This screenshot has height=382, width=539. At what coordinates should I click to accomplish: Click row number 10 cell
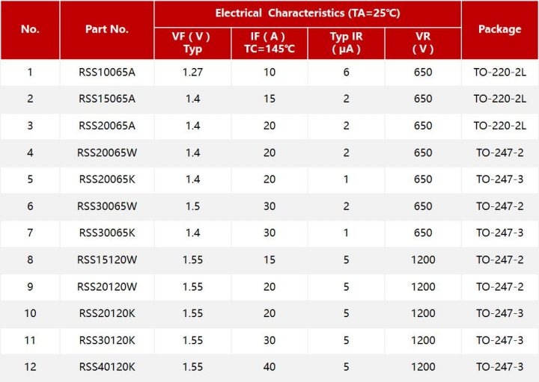30,313
